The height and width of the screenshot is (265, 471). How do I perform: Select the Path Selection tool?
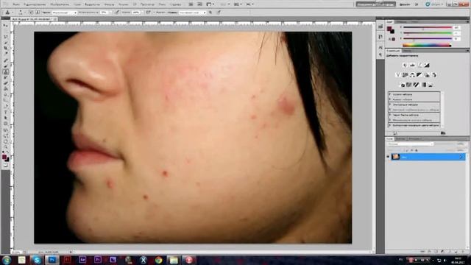point(5,118)
